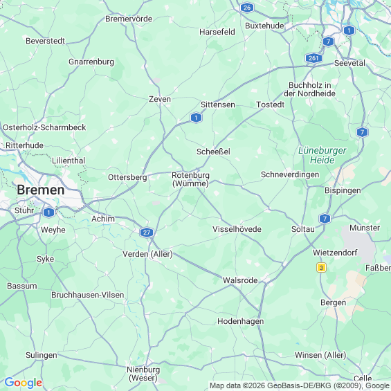Click the Lüneburger Heide region label
This screenshot has width=391, height=391.
tap(322, 155)
